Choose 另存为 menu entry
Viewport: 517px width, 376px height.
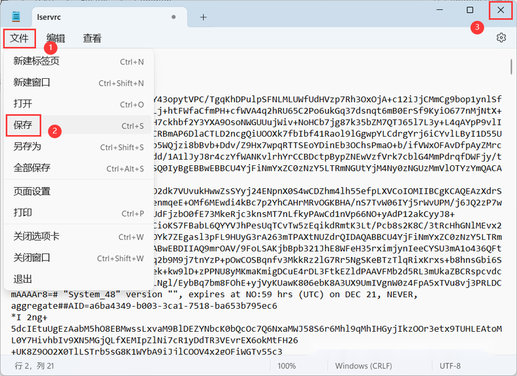(79, 147)
